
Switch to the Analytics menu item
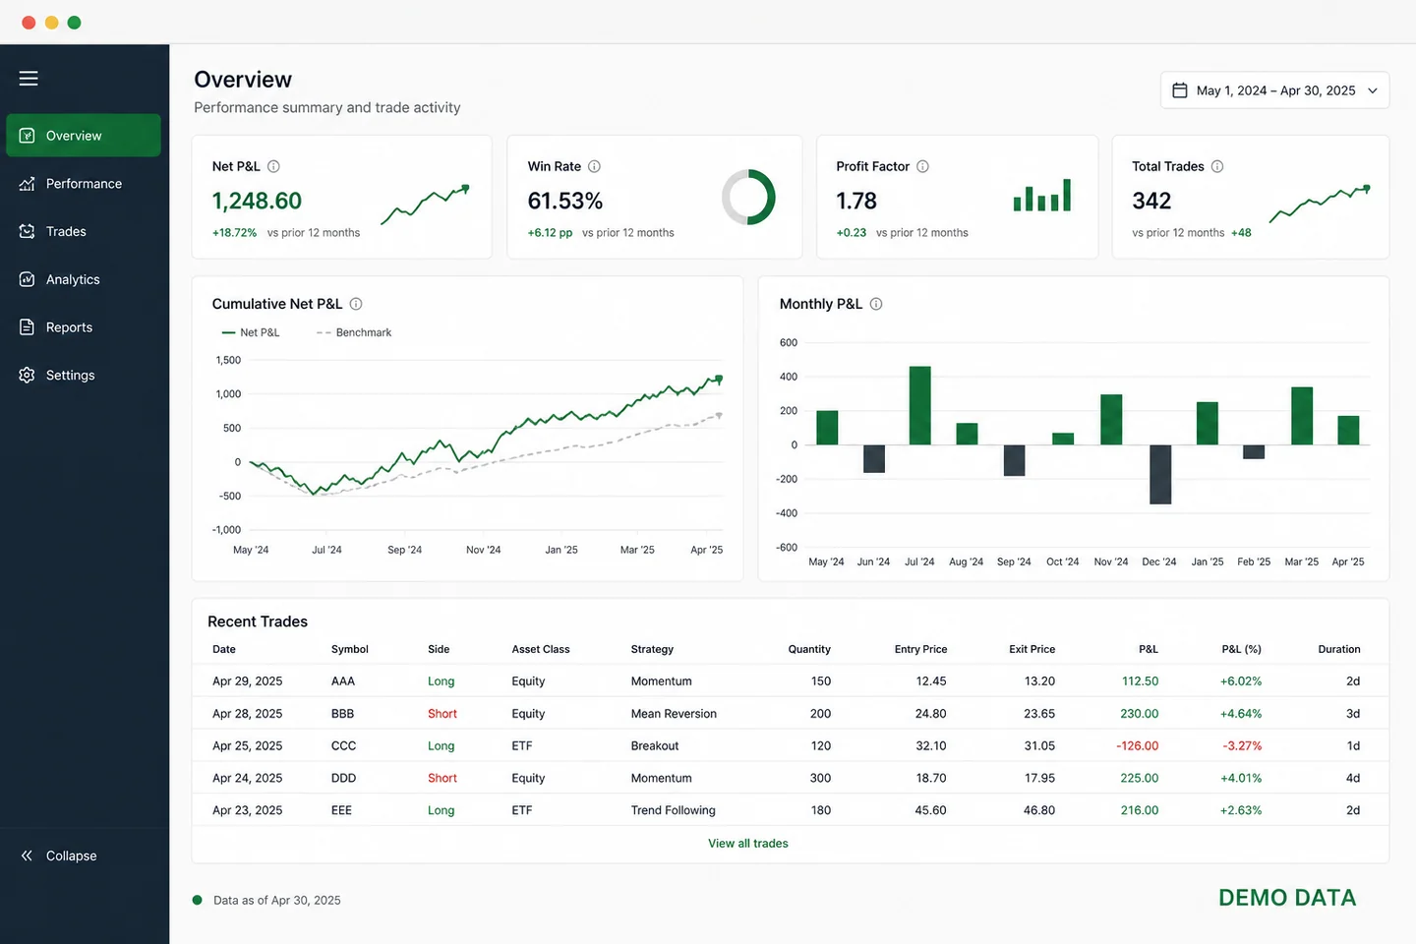84,279
